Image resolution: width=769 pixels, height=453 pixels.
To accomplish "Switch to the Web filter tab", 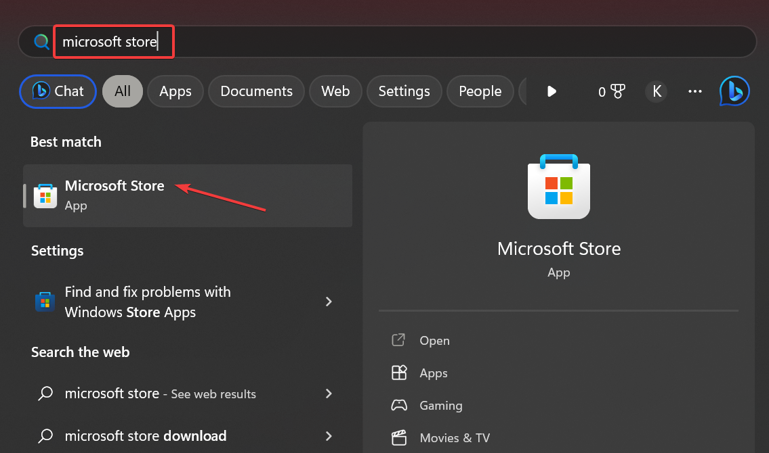I will (335, 91).
